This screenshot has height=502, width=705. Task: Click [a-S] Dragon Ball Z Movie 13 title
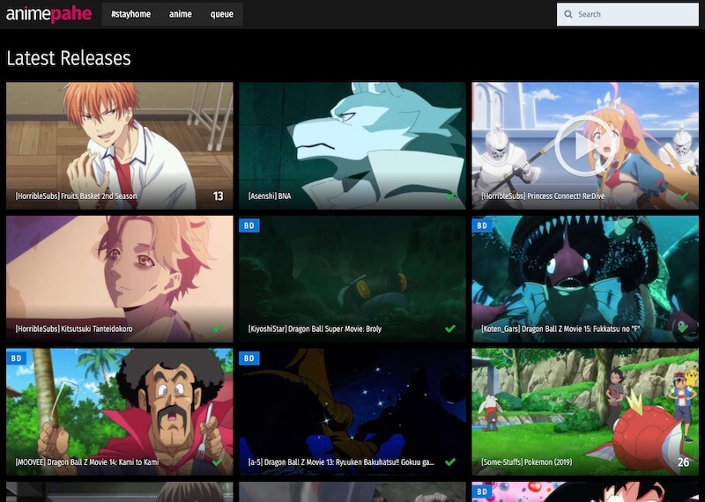tap(341, 462)
